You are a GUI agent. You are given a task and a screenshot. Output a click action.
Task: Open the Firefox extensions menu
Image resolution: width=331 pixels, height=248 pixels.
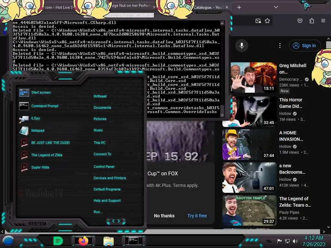point(312,21)
